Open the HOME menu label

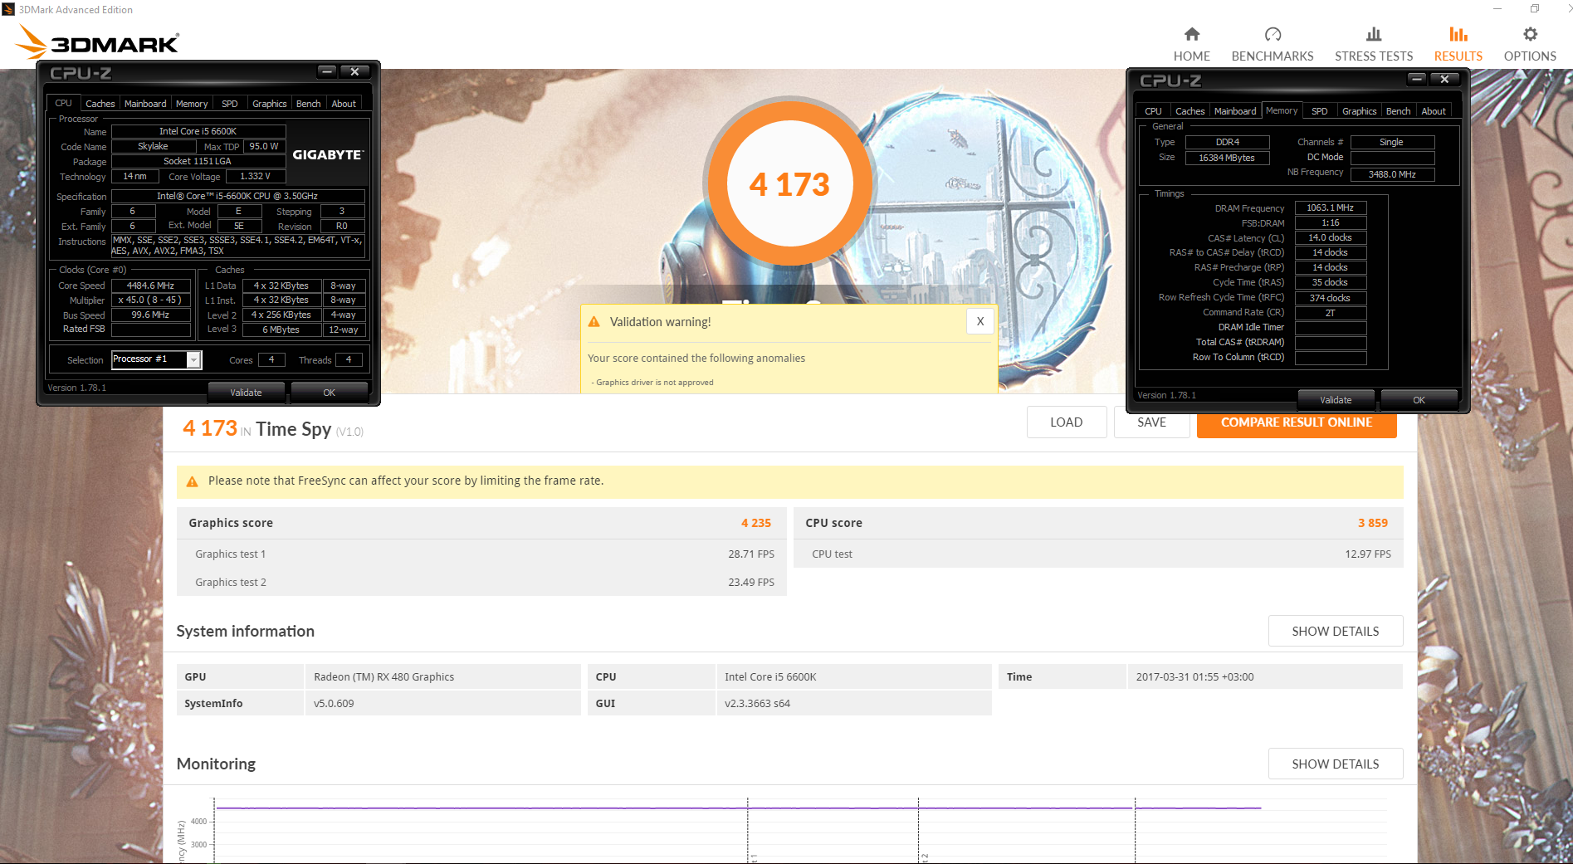[x=1191, y=56]
